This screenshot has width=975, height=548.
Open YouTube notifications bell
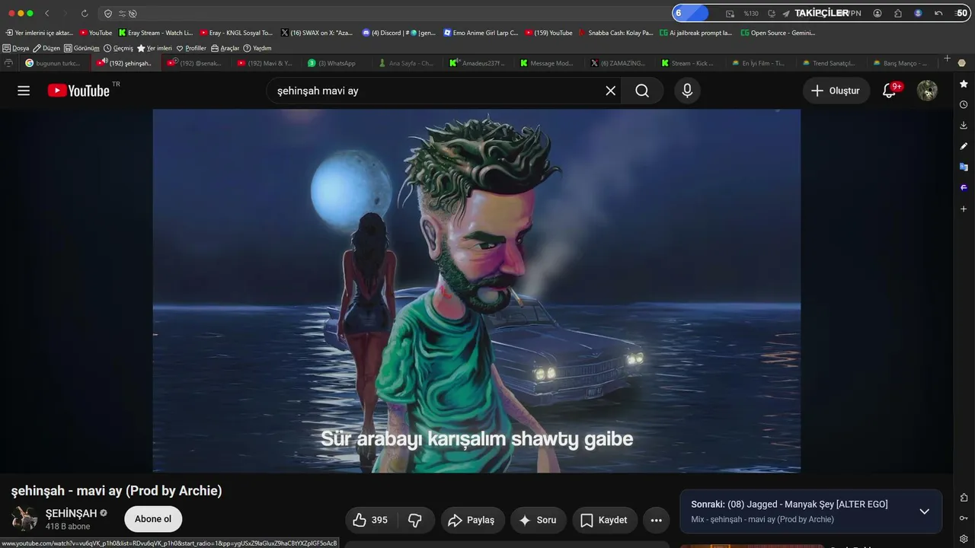pyautogui.click(x=889, y=91)
